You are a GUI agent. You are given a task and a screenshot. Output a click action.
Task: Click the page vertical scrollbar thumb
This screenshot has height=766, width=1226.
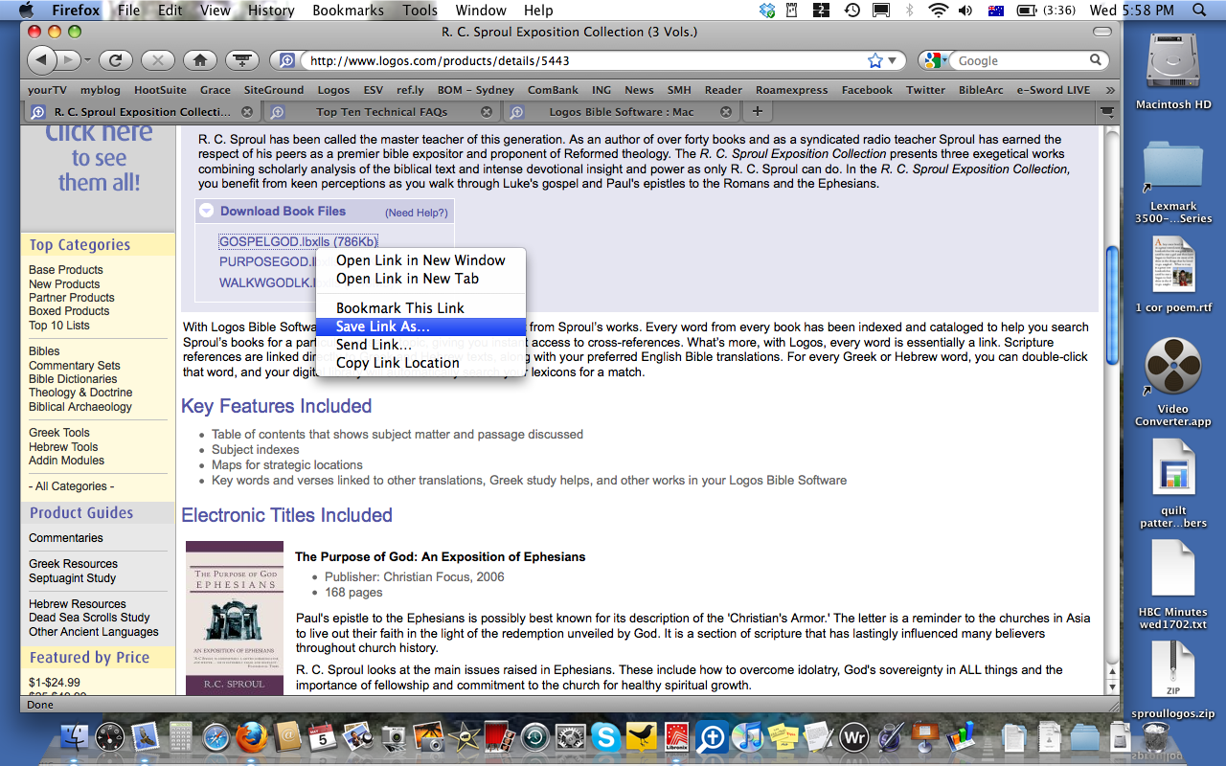click(1111, 304)
